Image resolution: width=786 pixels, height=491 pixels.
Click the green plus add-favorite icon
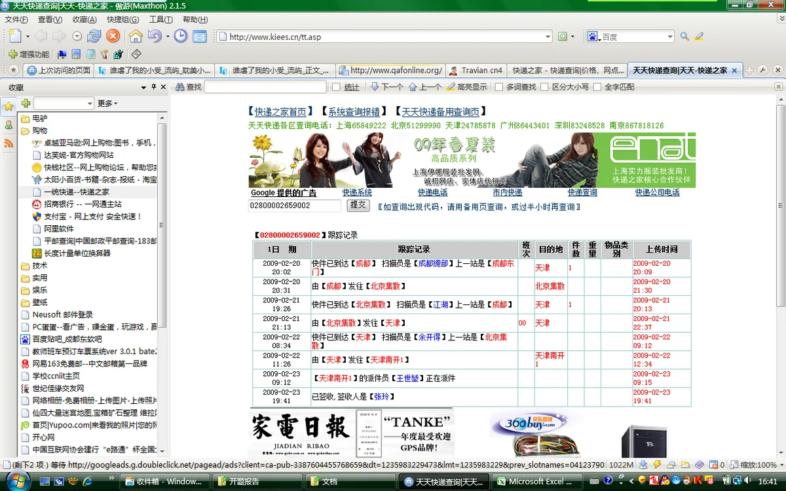pos(26,103)
